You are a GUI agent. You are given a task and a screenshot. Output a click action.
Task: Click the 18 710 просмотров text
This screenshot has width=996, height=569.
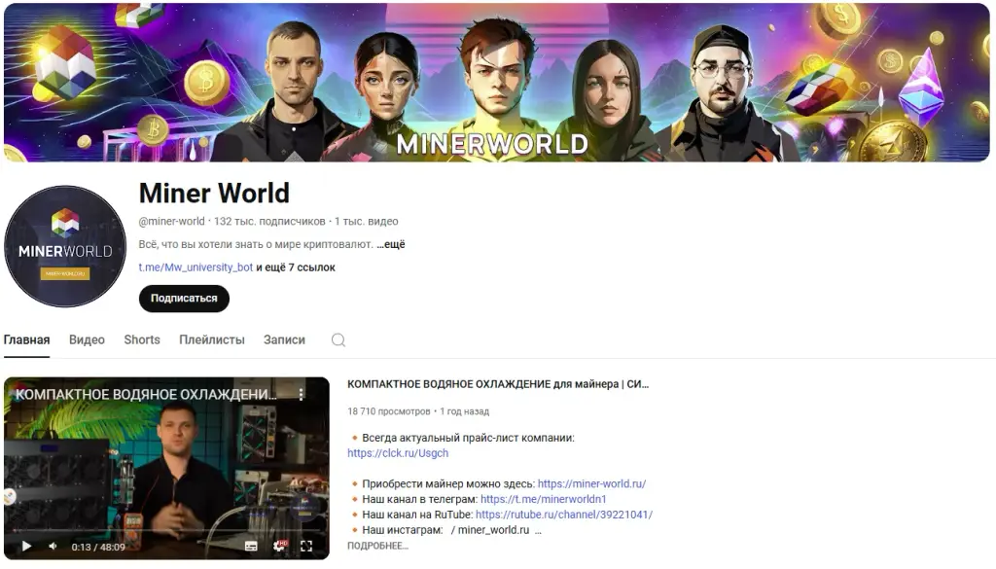point(388,411)
